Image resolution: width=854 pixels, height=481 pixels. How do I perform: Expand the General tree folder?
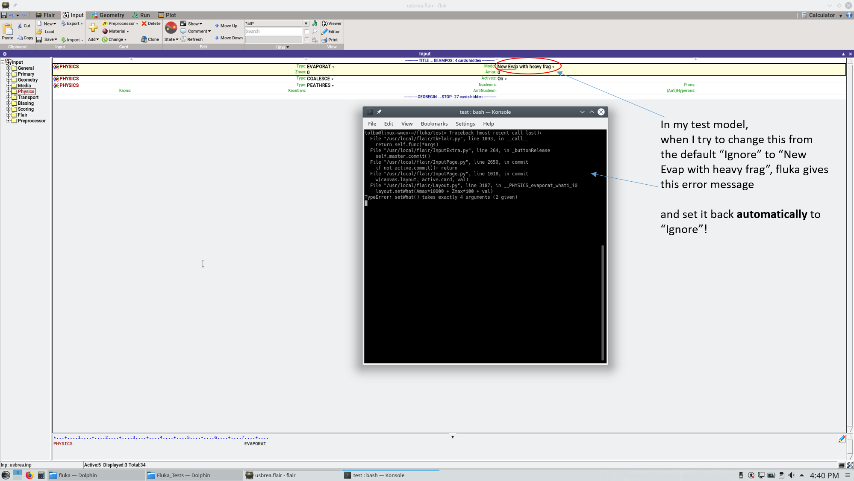[9, 68]
